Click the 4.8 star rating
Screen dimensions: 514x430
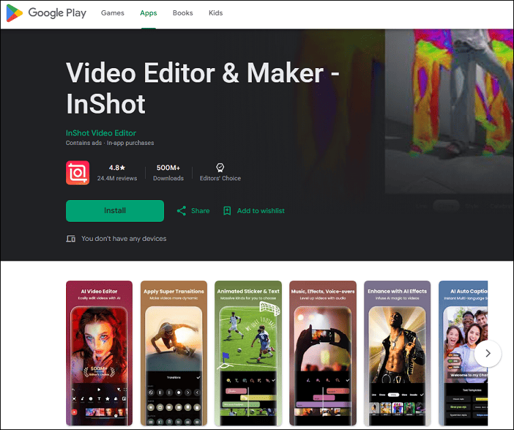point(117,167)
